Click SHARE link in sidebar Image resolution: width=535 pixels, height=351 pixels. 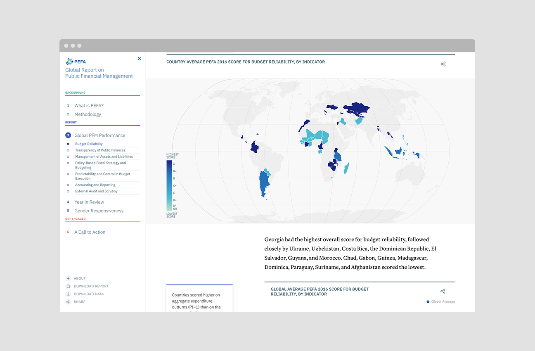(x=80, y=302)
